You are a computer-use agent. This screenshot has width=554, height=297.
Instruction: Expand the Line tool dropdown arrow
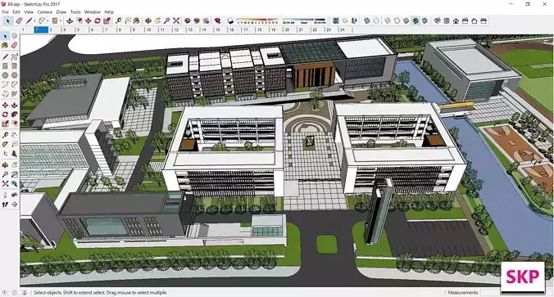[x=34, y=21]
